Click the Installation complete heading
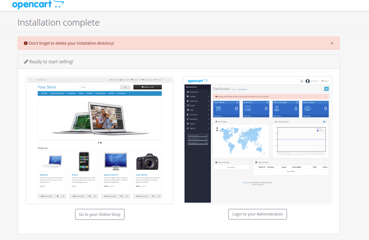The height and width of the screenshot is (240, 369). pos(59,23)
